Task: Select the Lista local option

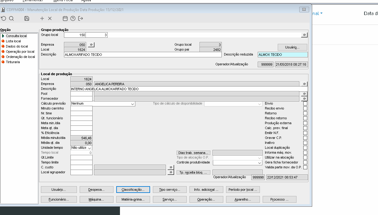Action: (x=13, y=41)
